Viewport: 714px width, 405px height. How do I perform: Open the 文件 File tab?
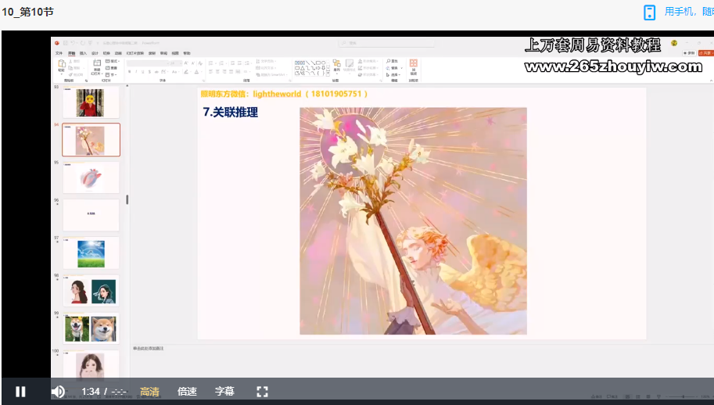[x=59, y=53]
